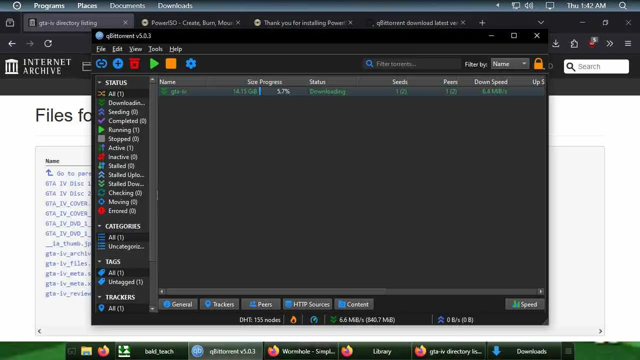Open the Filter by Name dropdown

click(509, 63)
